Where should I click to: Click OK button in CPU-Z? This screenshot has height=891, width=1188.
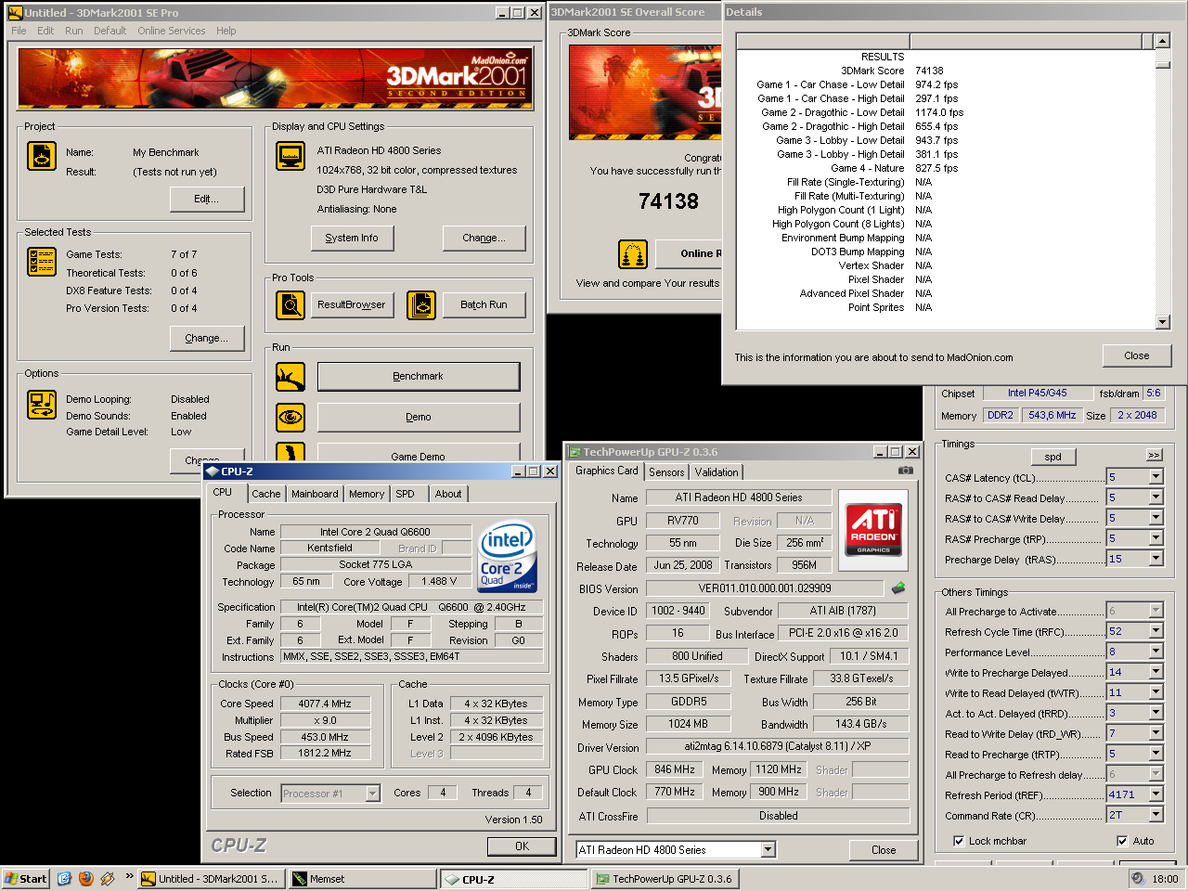(523, 846)
